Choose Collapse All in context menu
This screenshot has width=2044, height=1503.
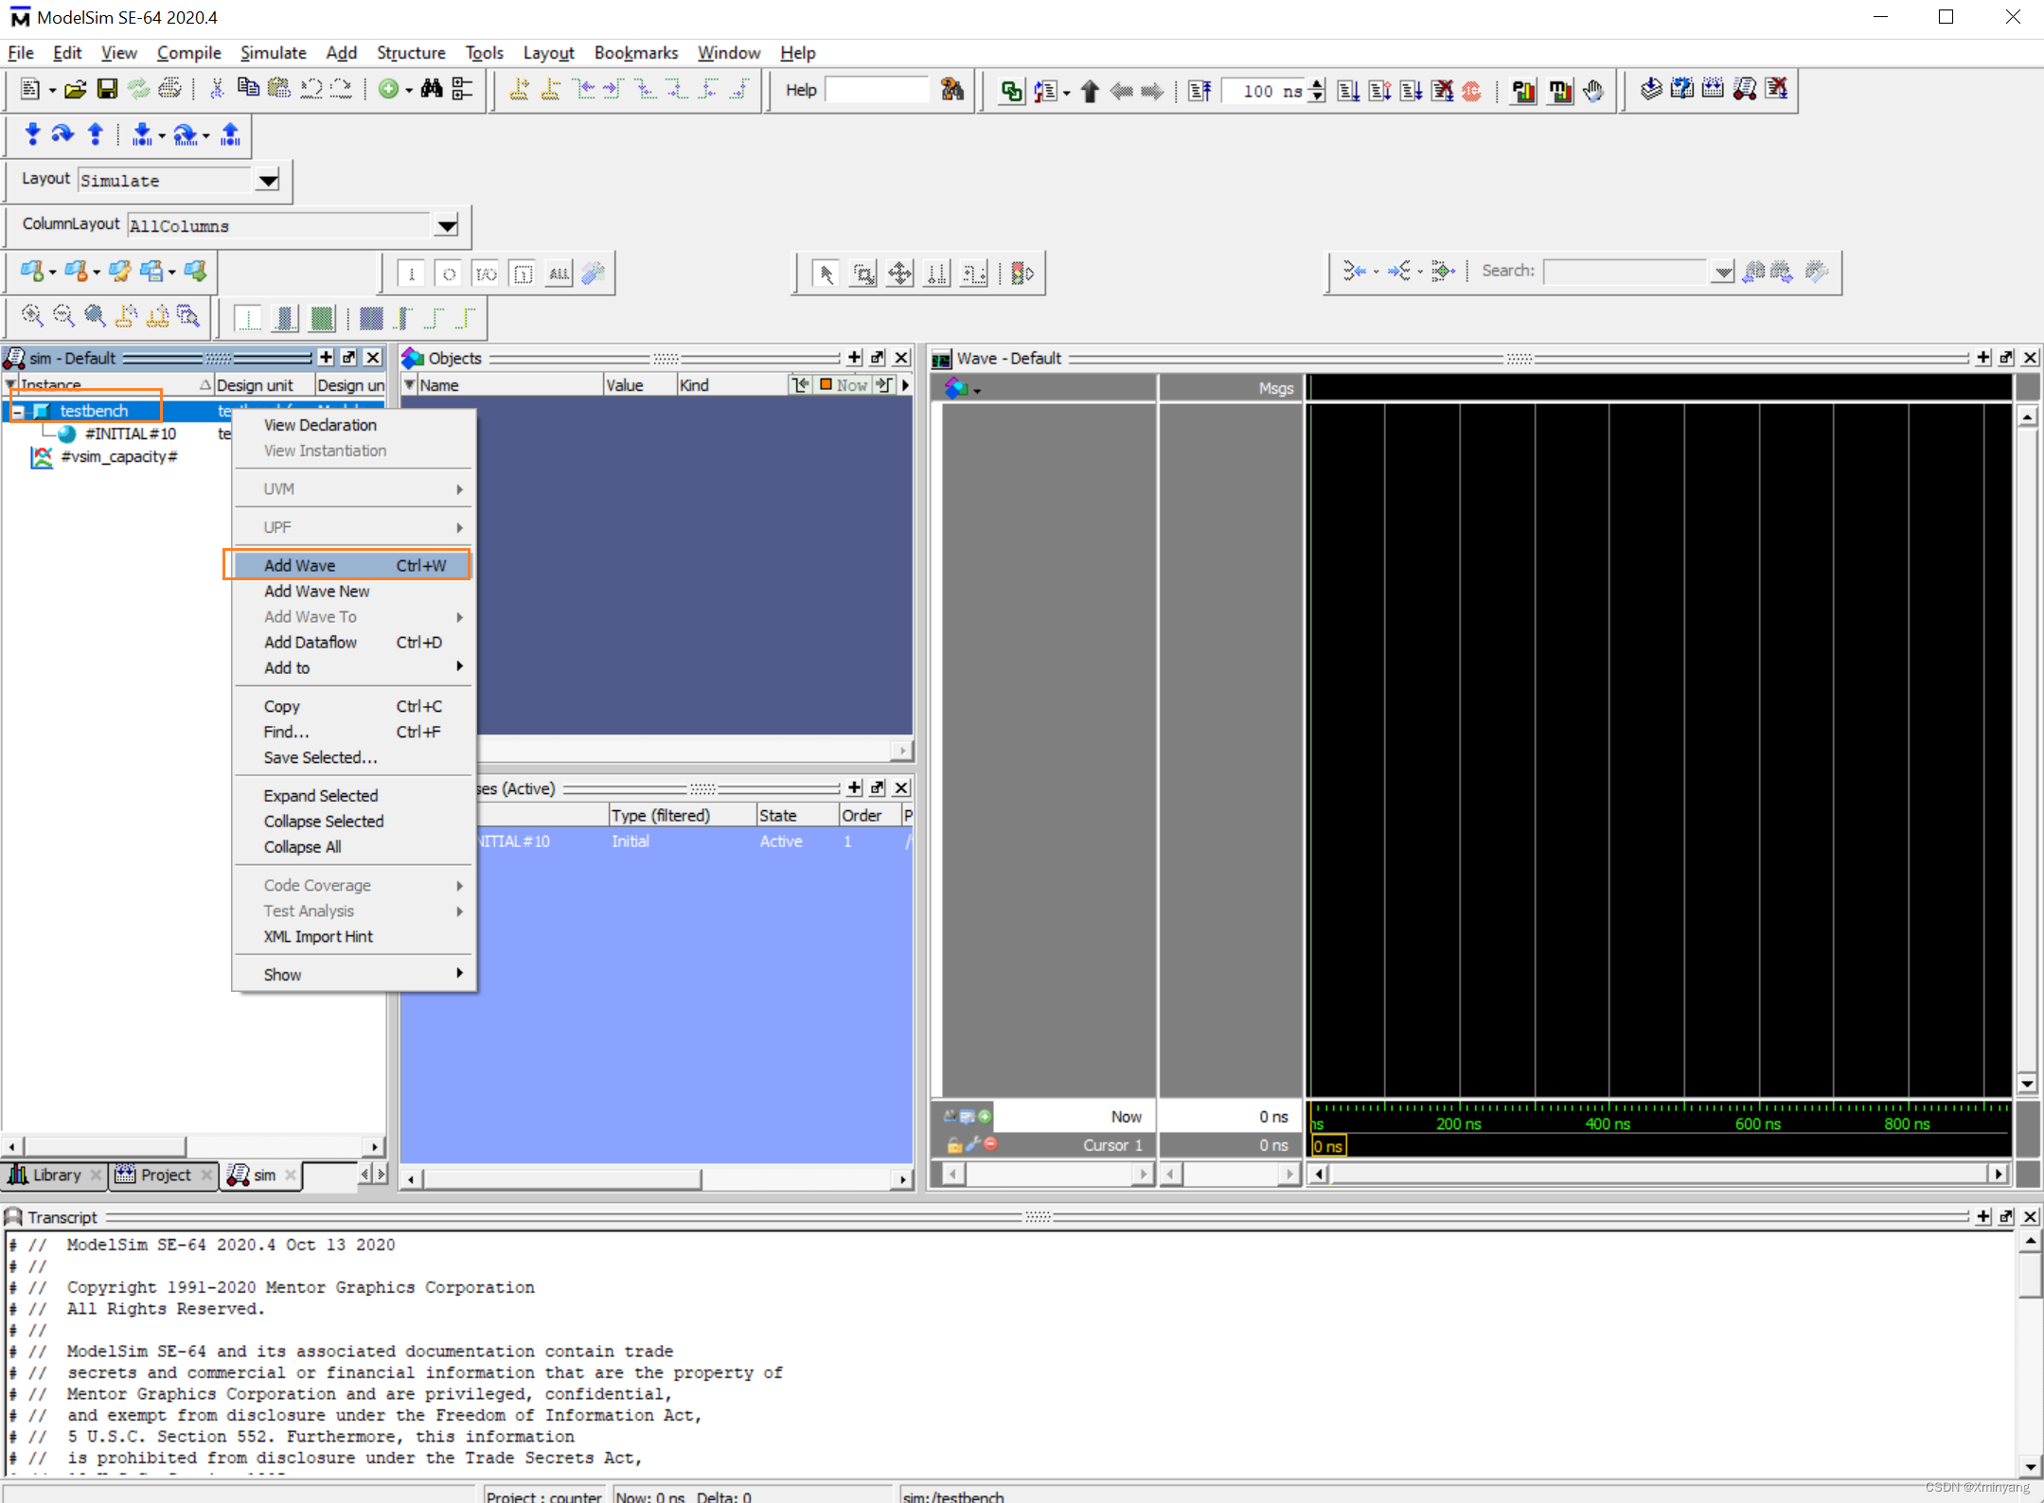352,847
